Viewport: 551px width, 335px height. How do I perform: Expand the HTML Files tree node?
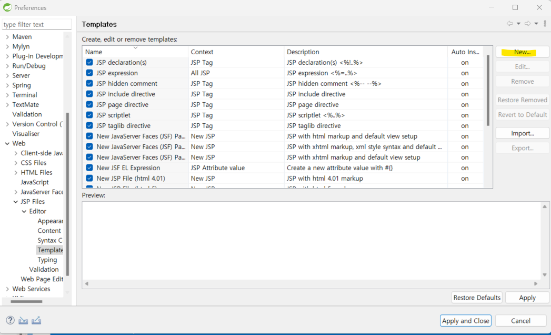pos(16,172)
